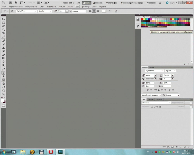Image resolution: width=194 pixels, height=155 pixels.
Task: Select the 3D Camera Rotate tool
Action: click(x=4, y=87)
